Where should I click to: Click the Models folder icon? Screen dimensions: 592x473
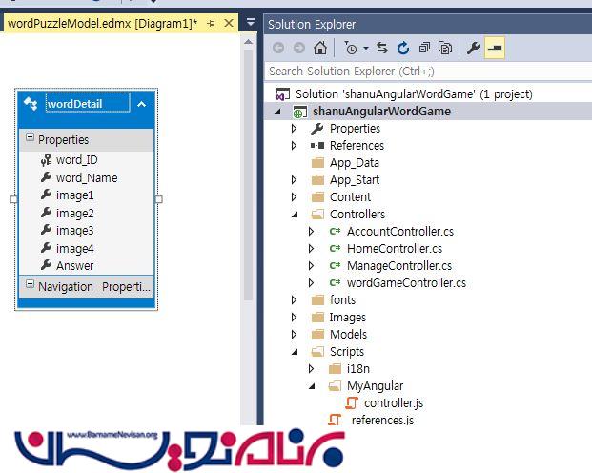317,335
